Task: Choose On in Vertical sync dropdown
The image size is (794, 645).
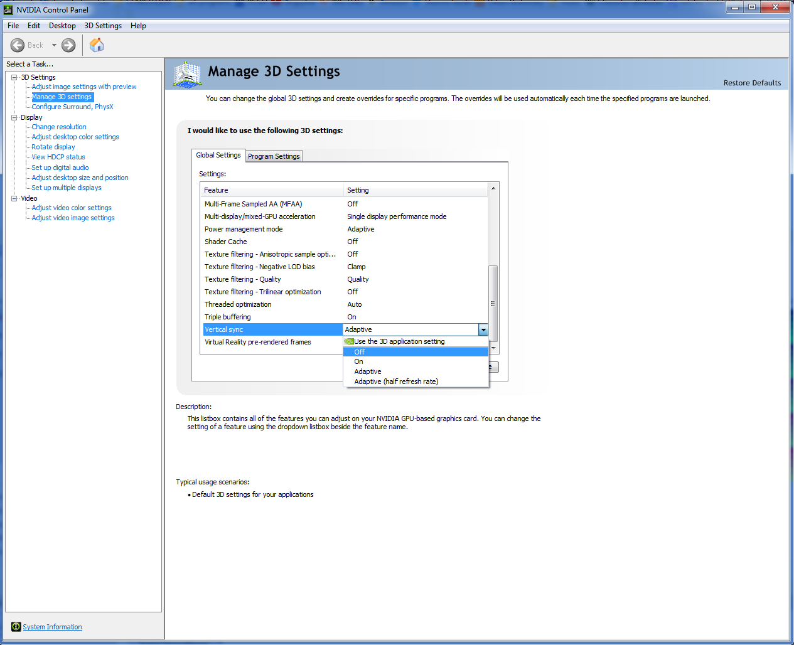Action: point(416,361)
